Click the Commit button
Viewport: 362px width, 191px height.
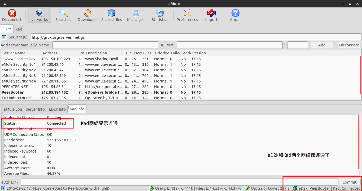(x=350, y=182)
